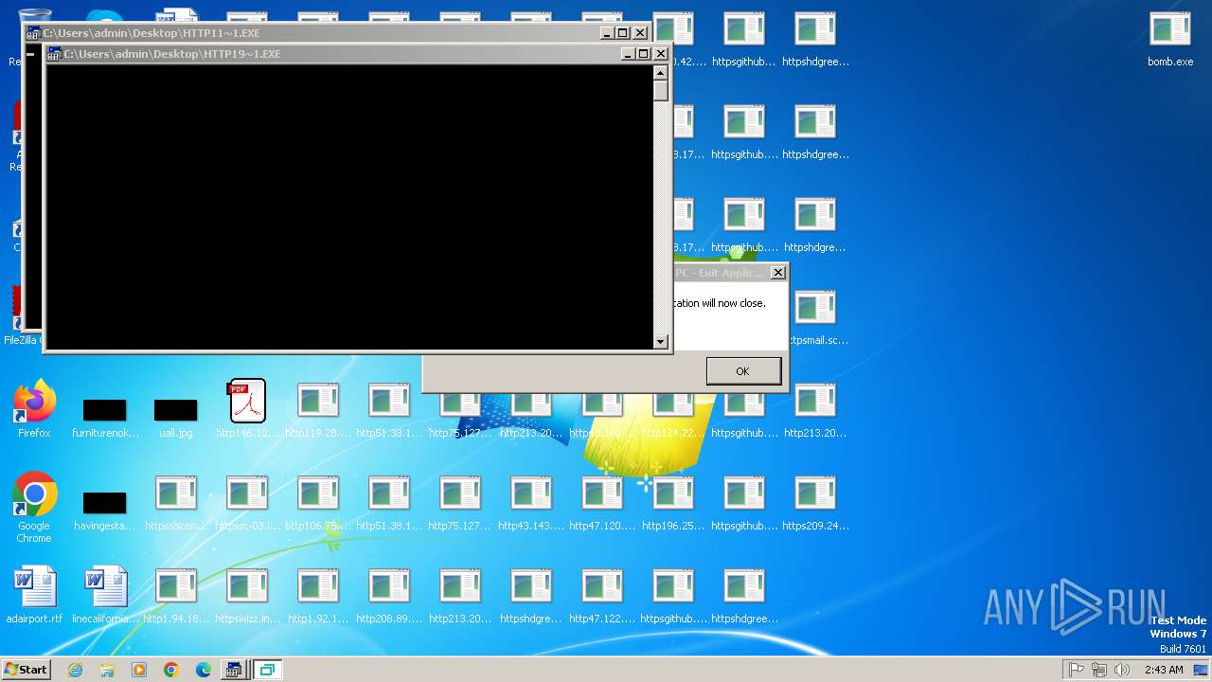The width and height of the screenshot is (1212, 682).
Task: Select the httpswizz.in executable icon
Action: pos(247,595)
